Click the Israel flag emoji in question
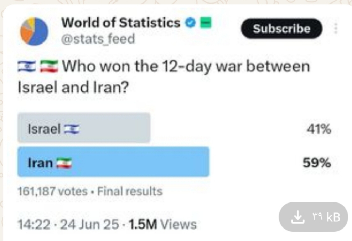Screen dimensions: 352x241 tap(27, 67)
